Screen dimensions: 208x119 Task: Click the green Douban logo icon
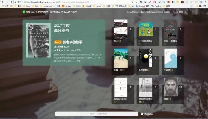tap(24, 12)
